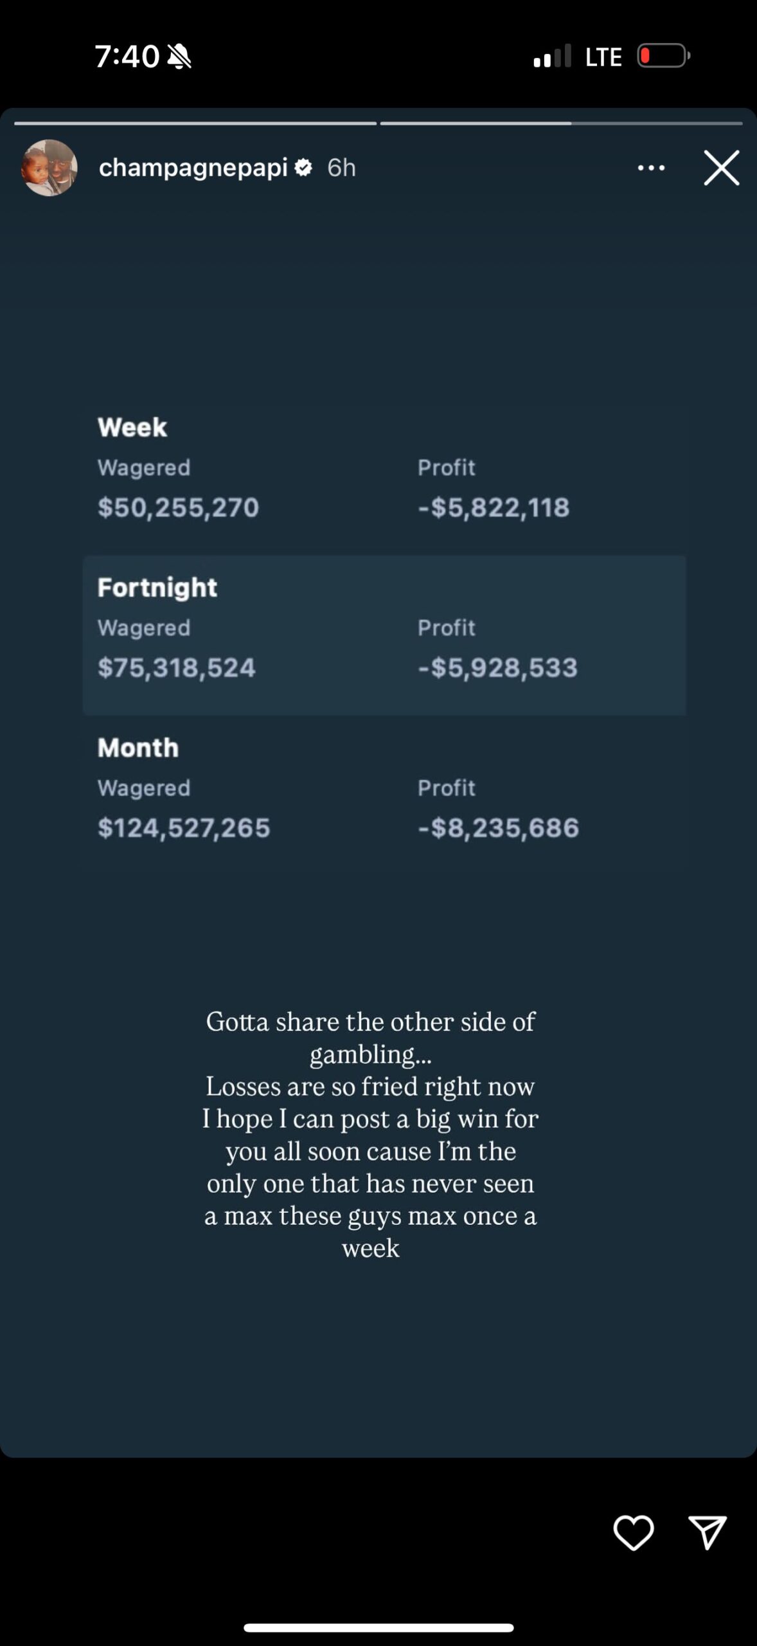The image size is (757, 1646).
Task: Select the highlighted Fortnight stats row
Action: [384, 635]
